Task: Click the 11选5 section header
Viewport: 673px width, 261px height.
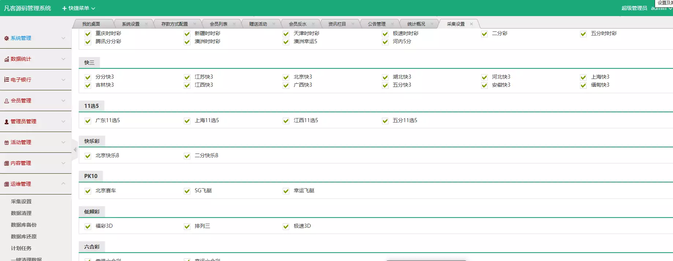Action: [x=92, y=106]
